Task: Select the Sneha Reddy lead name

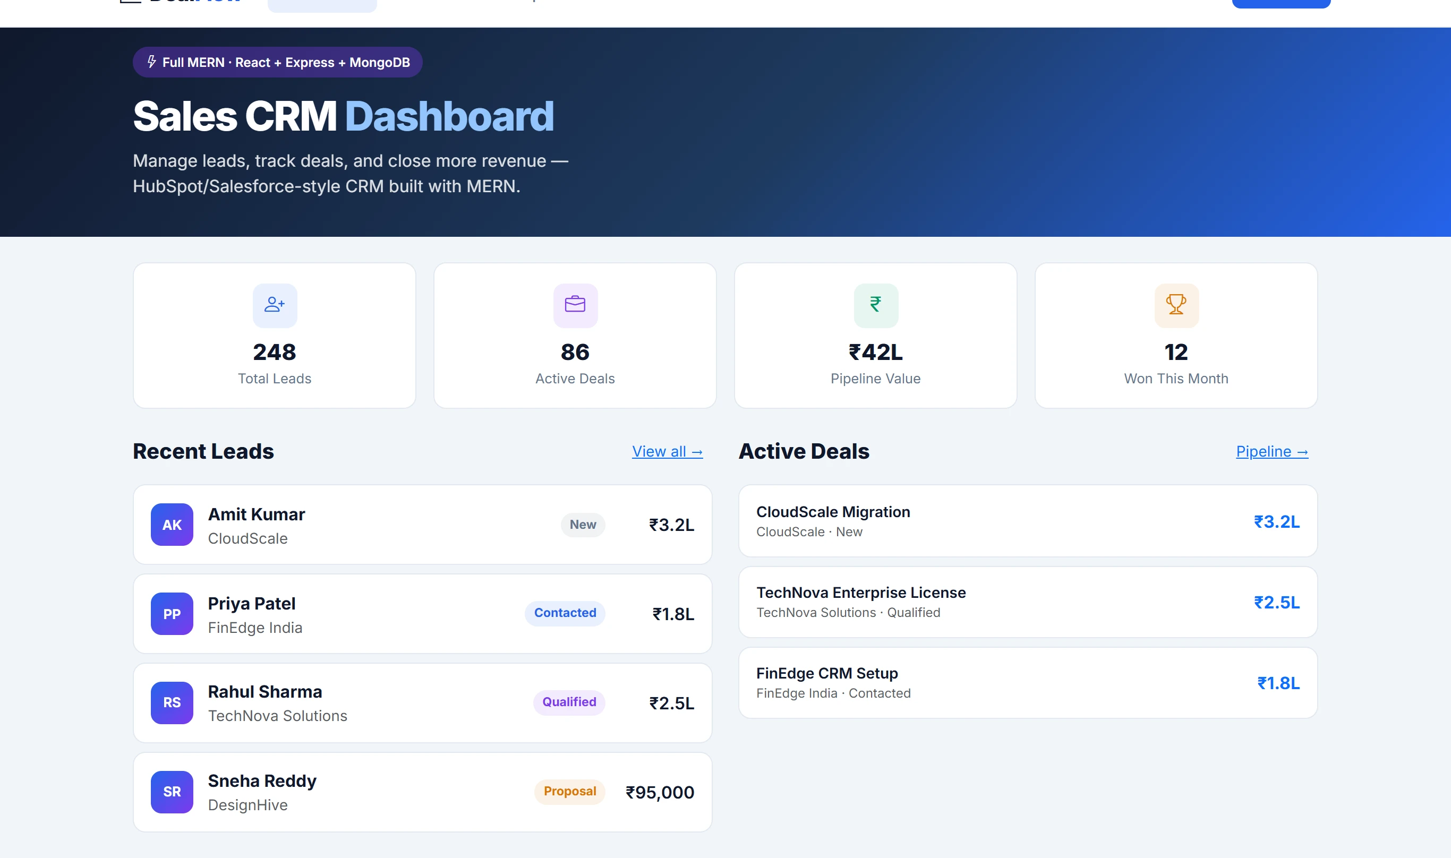Action: [x=262, y=781]
